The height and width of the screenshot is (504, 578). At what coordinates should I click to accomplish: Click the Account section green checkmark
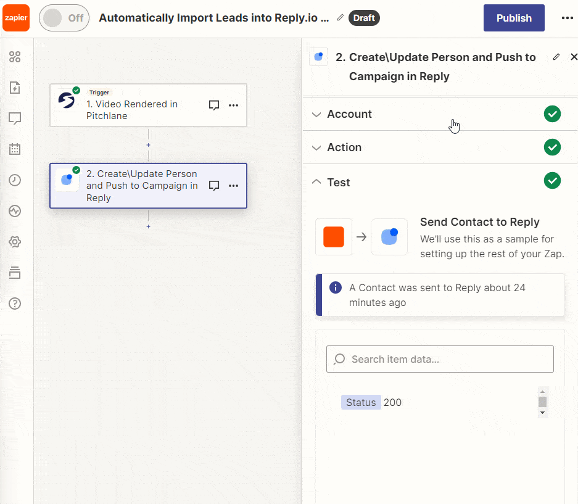tap(552, 114)
